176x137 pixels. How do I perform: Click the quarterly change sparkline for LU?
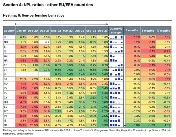116,37
